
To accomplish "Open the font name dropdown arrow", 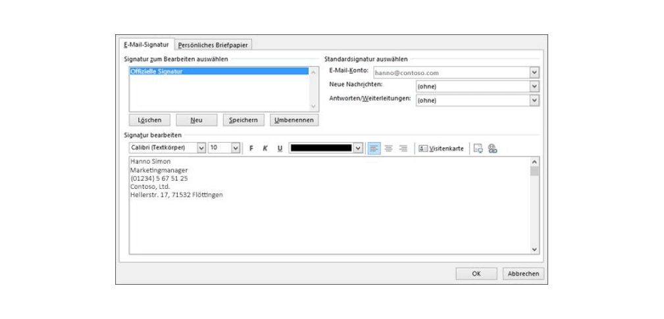I will pos(201,148).
